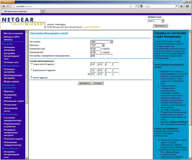This screenshot has height=160, width=192.
Task: Open 'Установка пароля' menu item
Action: click(x=13, y=139)
